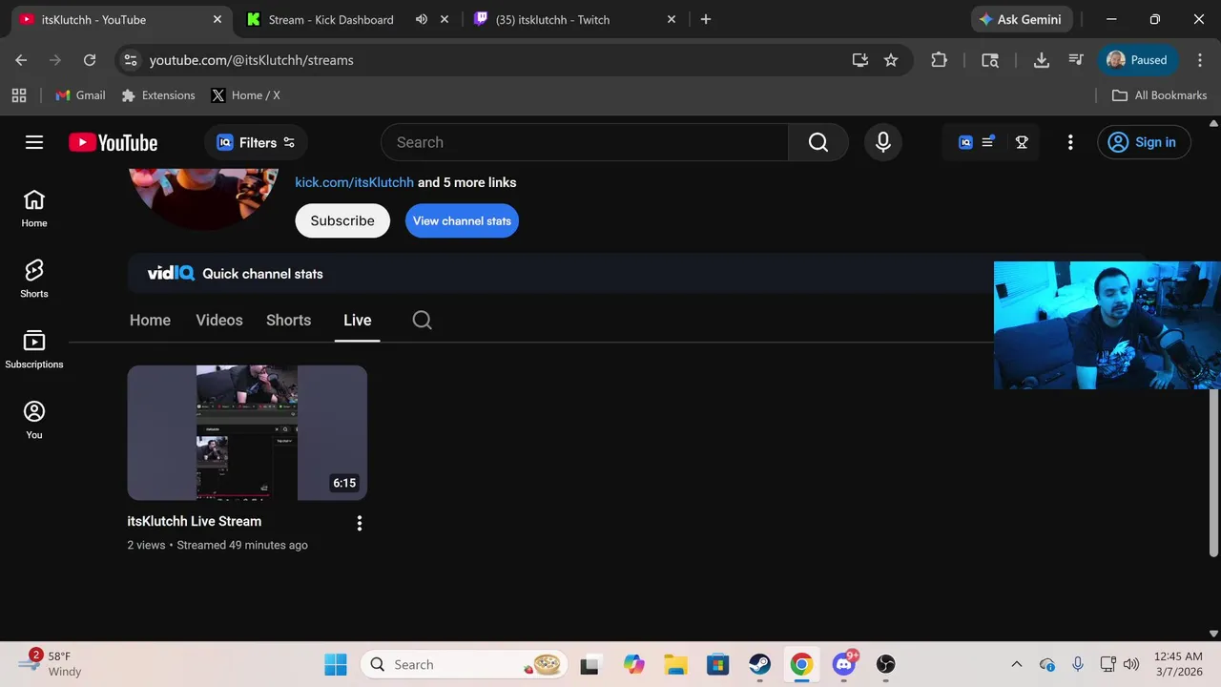Open the YouTube hamburger guide menu
This screenshot has width=1221, height=687.
[x=34, y=142]
